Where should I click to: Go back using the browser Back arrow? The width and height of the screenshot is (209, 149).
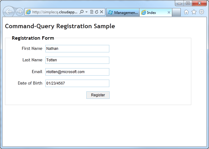pyautogui.click(x=8, y=12)
